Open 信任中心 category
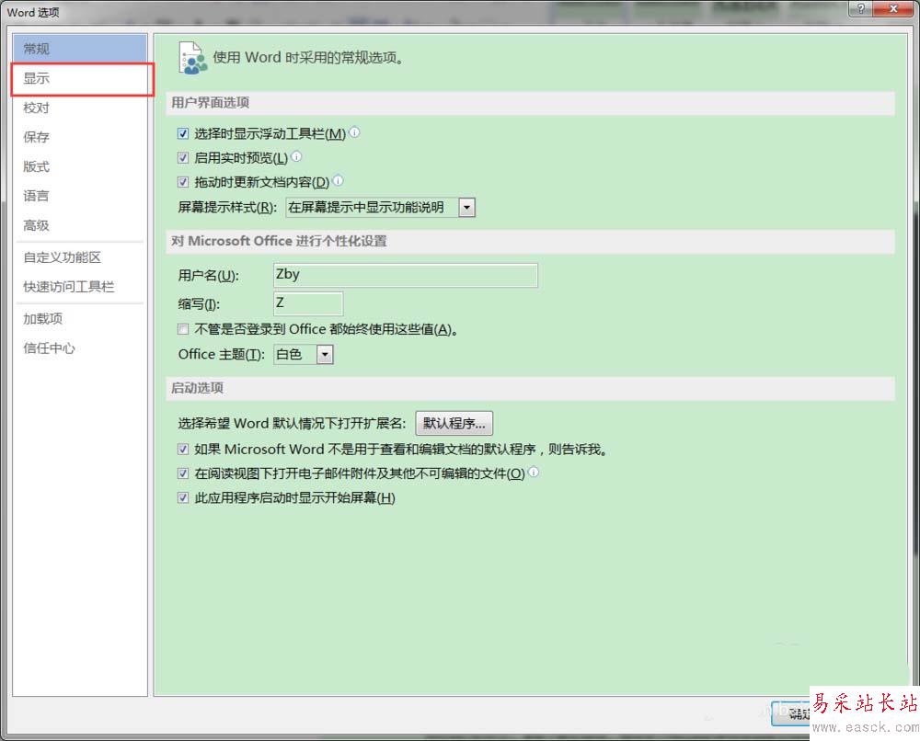The width and height of the screenshot is (920, 741). (80, 348)
